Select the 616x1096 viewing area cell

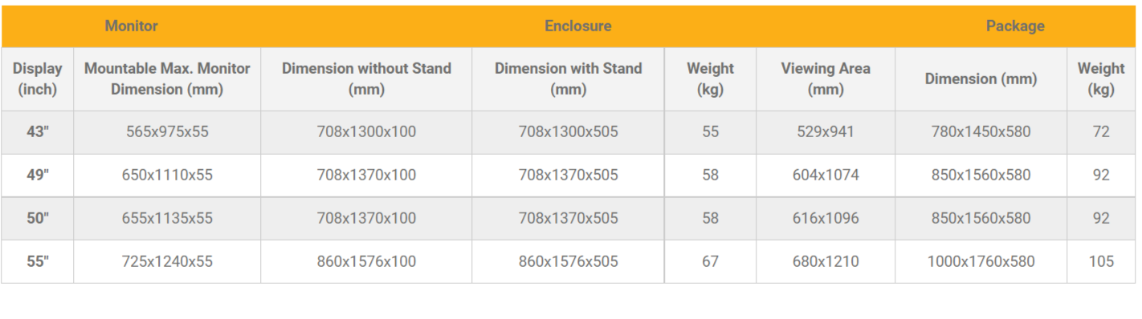tap(826, 218)
